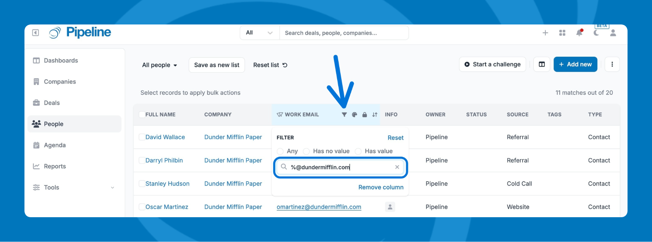Image resolution: width=652 pixels, height=242 pixels.
Task: Click the color palette icon in Work Email header
Action: coord(354,115)
